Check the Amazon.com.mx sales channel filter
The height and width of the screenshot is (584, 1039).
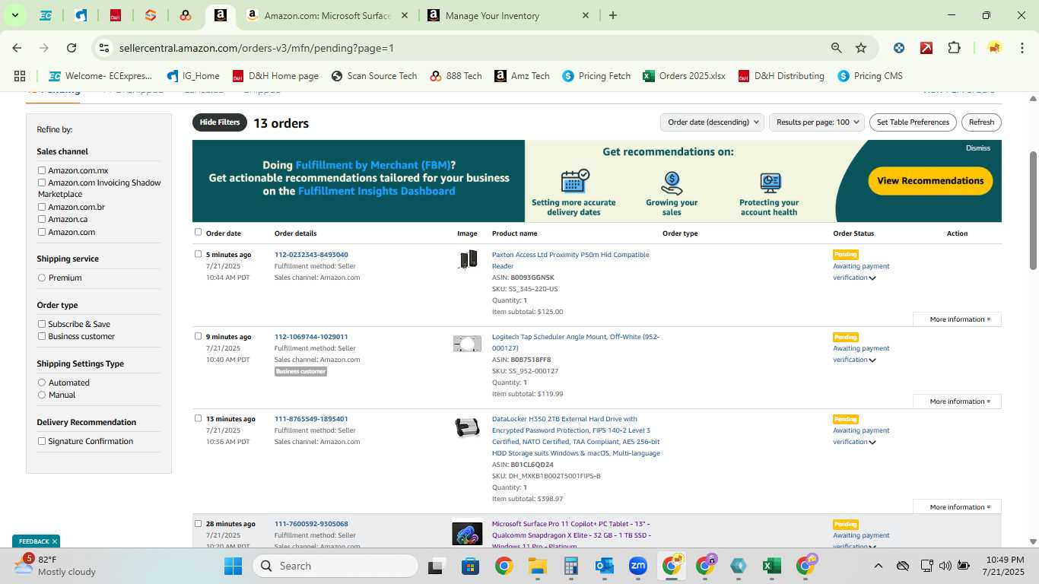42,170
